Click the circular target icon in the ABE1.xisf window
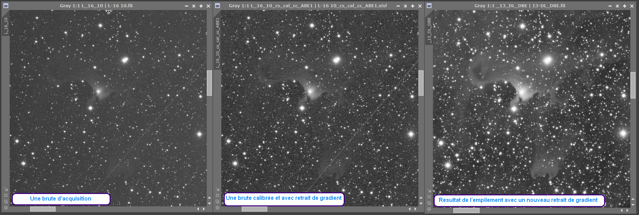This screenshot has width=639, height=215. (x=217, y=208)
